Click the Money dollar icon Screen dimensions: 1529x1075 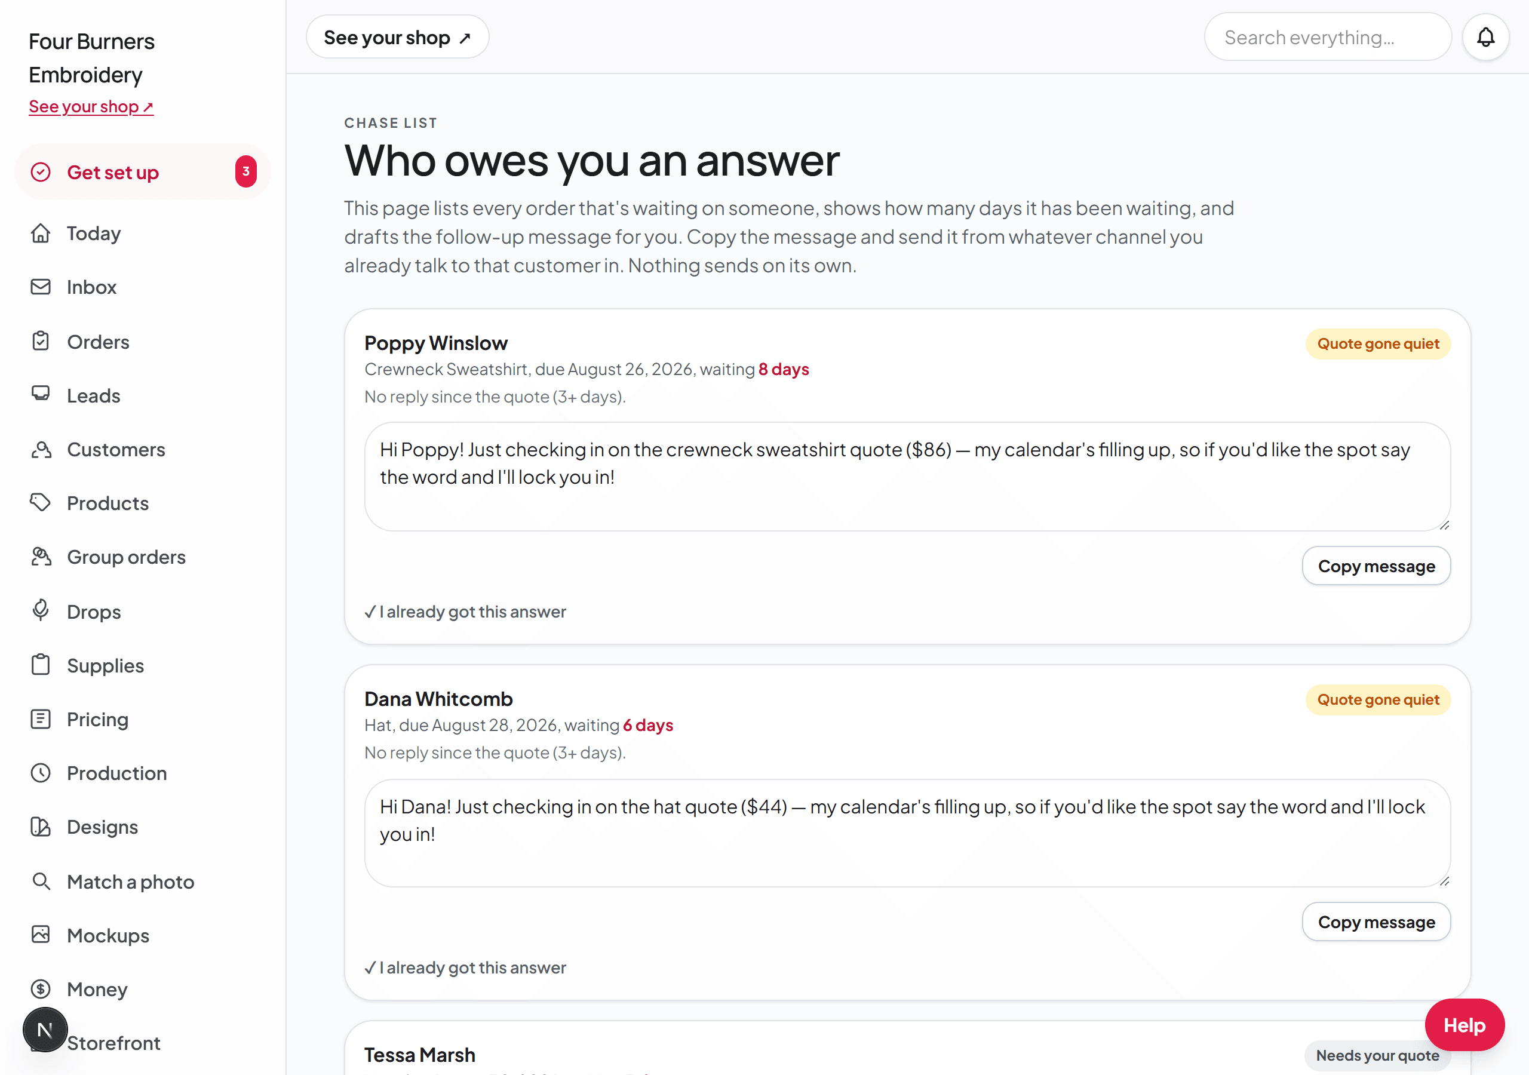coord(41,988)
